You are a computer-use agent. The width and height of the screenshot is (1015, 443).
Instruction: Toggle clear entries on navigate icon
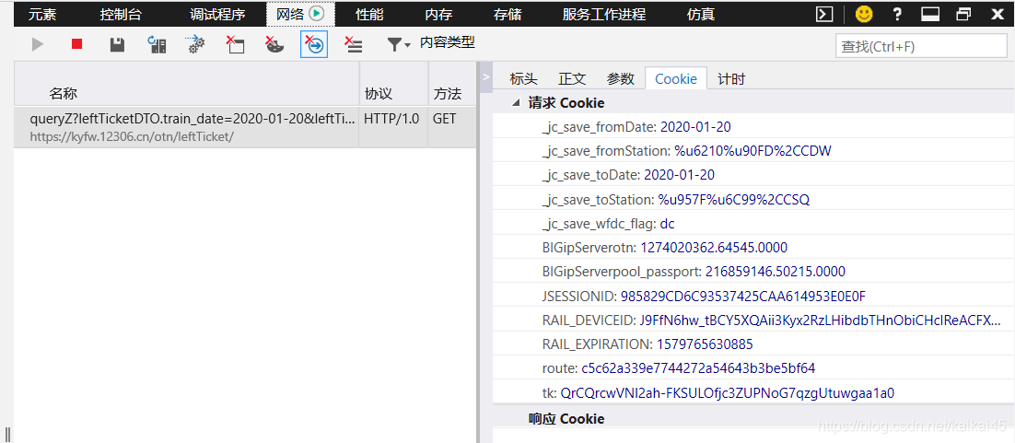coord(314,44)
